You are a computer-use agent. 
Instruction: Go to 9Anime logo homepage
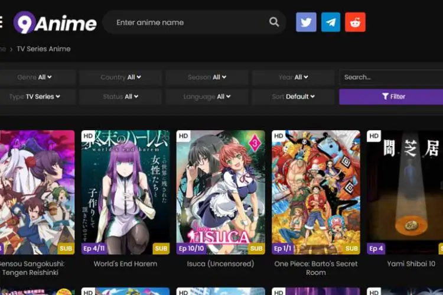click(x=55, y=22)
